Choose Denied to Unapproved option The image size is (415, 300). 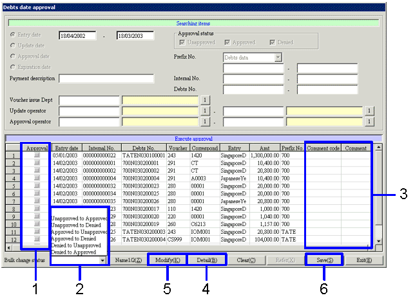76,245
